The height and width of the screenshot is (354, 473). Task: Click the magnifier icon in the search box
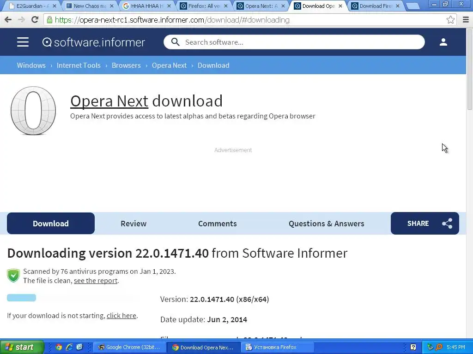tap(175, 42)
